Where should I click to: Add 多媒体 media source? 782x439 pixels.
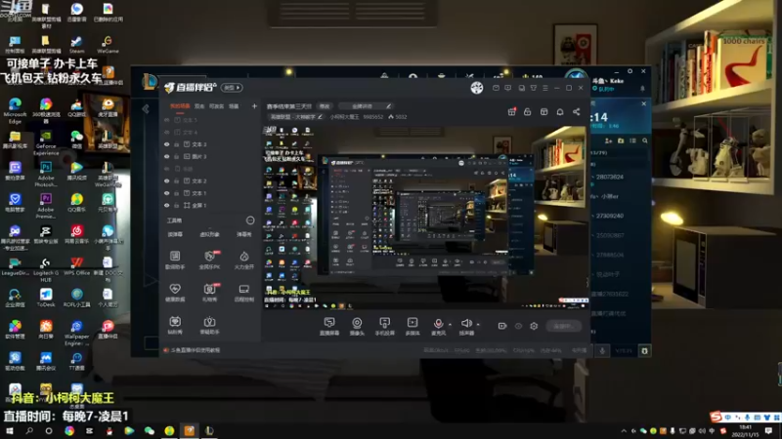pyautogui.click(x=413, y=326)
